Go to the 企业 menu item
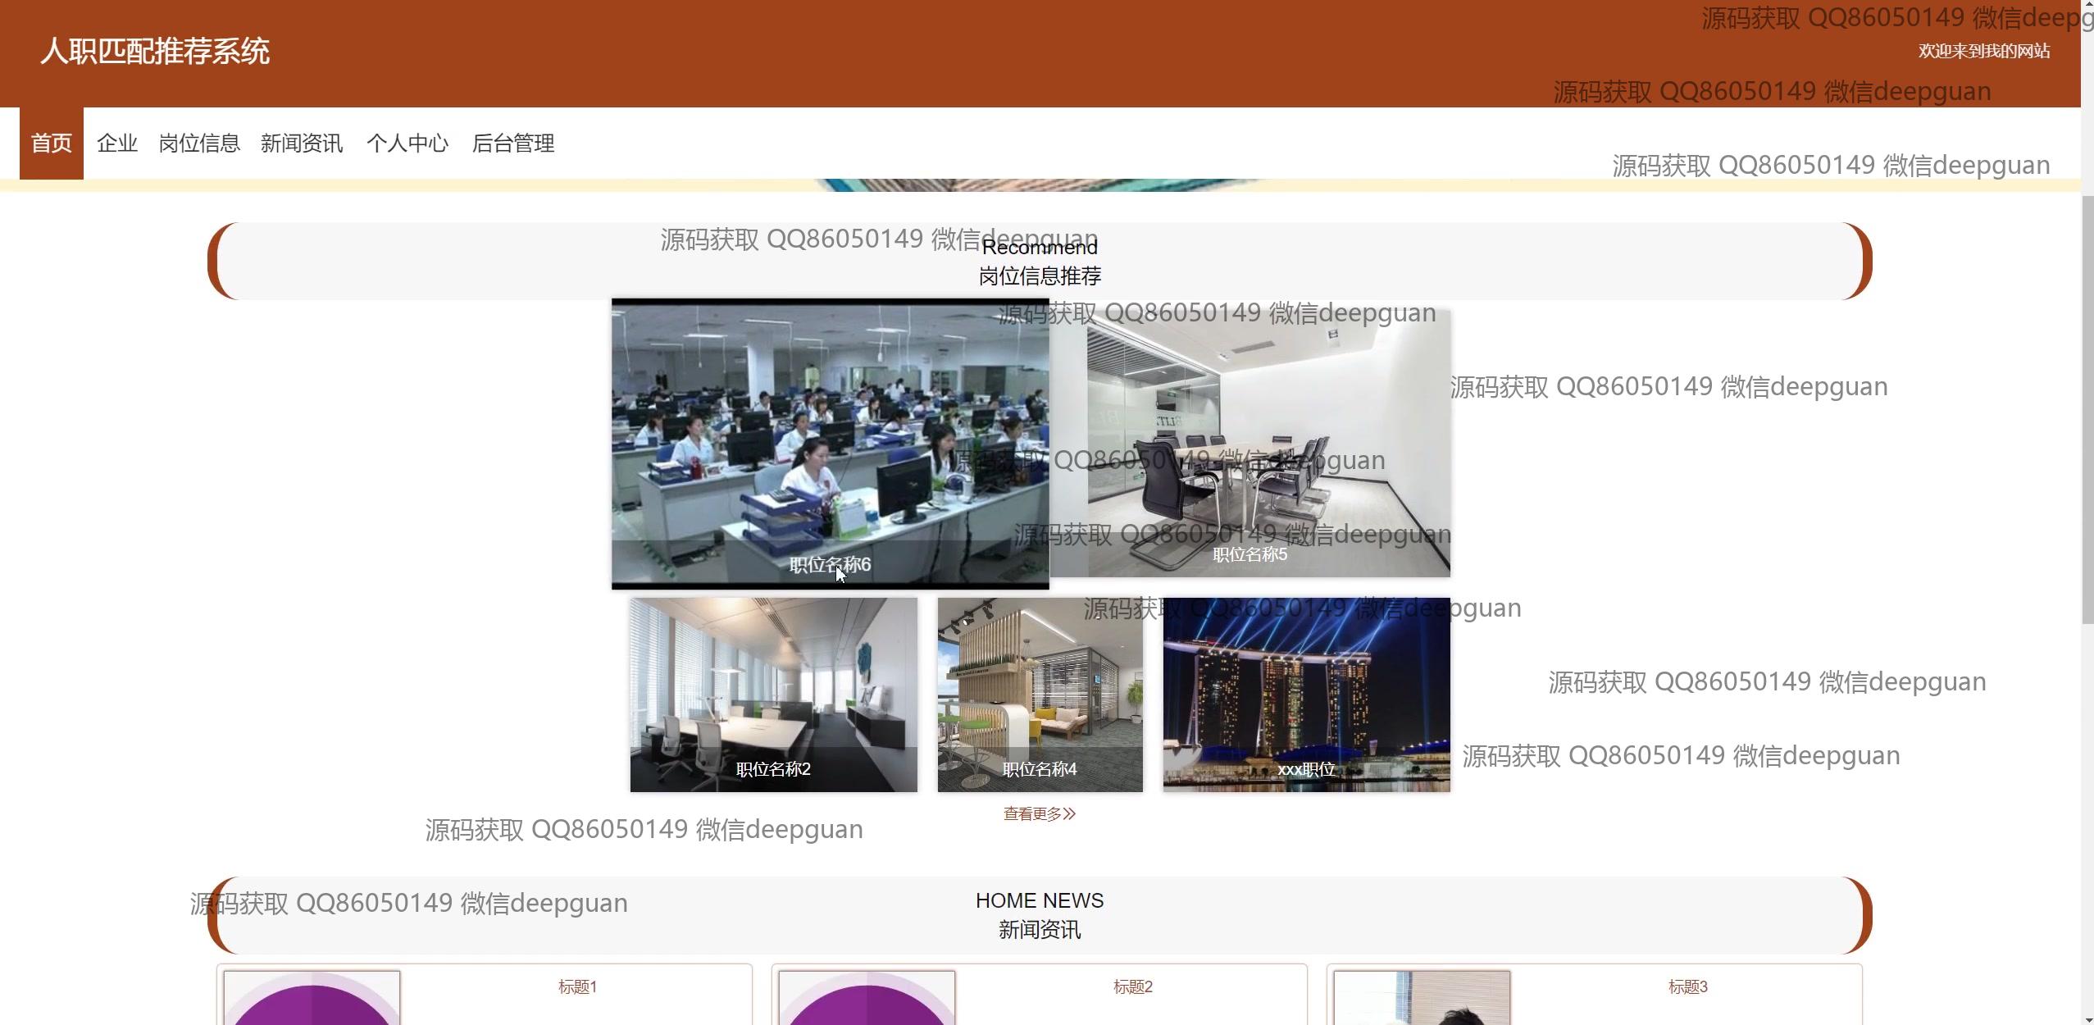Image resolution: width=2094 pixels, height=1025 pixels. tap(117, 143)
